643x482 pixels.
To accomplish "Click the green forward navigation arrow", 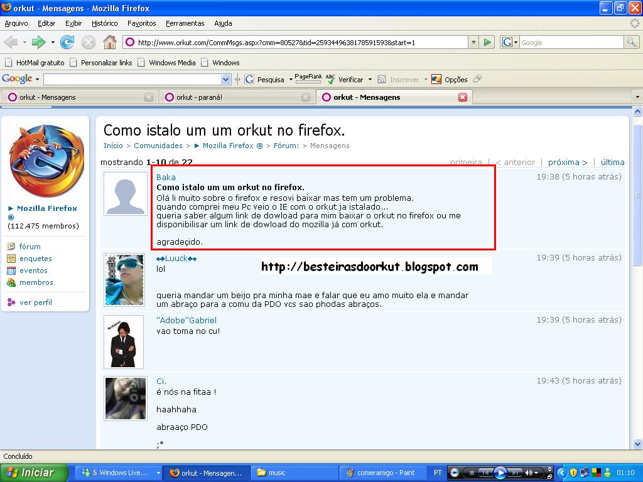I will (x=39, y=43).
